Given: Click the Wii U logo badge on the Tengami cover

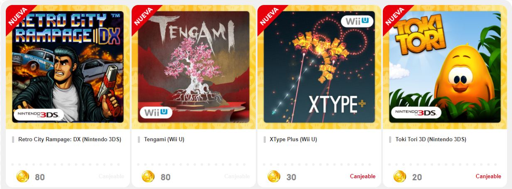Looking at the screenshot, I should (x=156, y=113).
